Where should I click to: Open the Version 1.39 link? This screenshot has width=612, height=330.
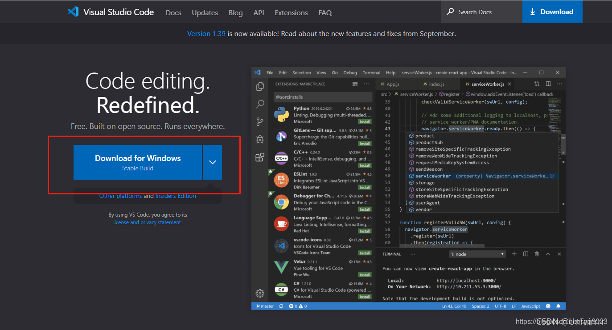(206, 33)
